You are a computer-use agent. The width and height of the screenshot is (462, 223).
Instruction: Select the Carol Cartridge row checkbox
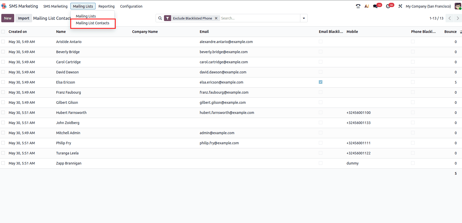click(x=3, y=62)
